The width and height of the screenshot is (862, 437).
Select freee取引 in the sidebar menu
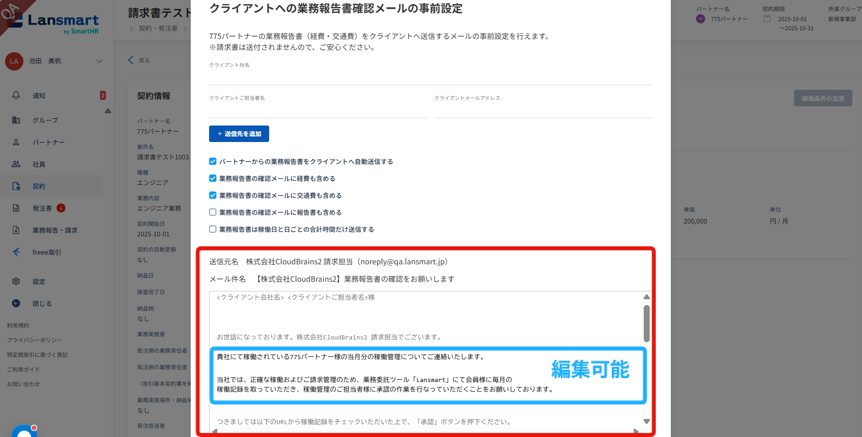[x=47, y=252]
